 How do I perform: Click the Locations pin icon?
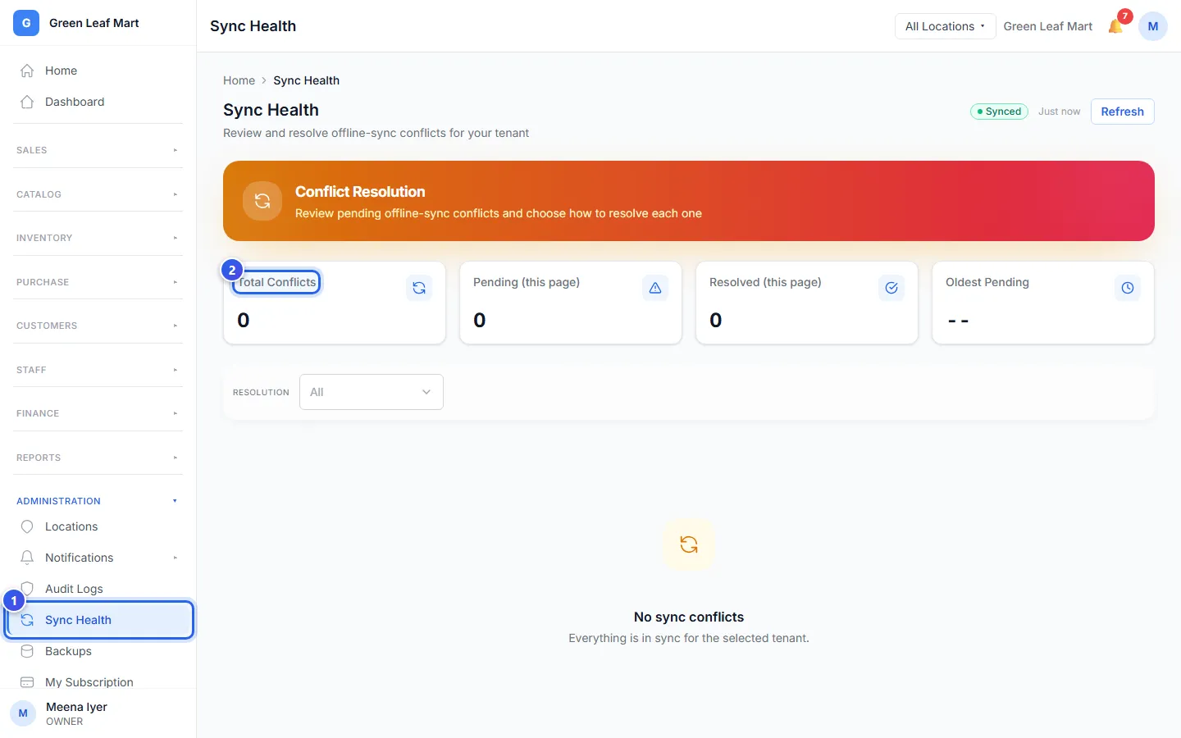click(27, 526)
